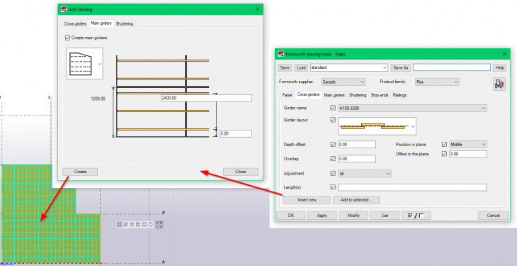Click the Add shoring title bar icon
This screenshot has width=517, height=266.
pos(64,9)
